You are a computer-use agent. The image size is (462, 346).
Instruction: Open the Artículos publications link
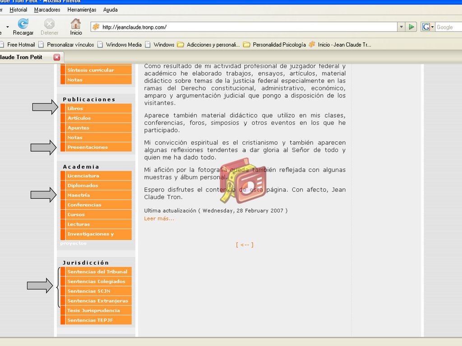point(96,118)
